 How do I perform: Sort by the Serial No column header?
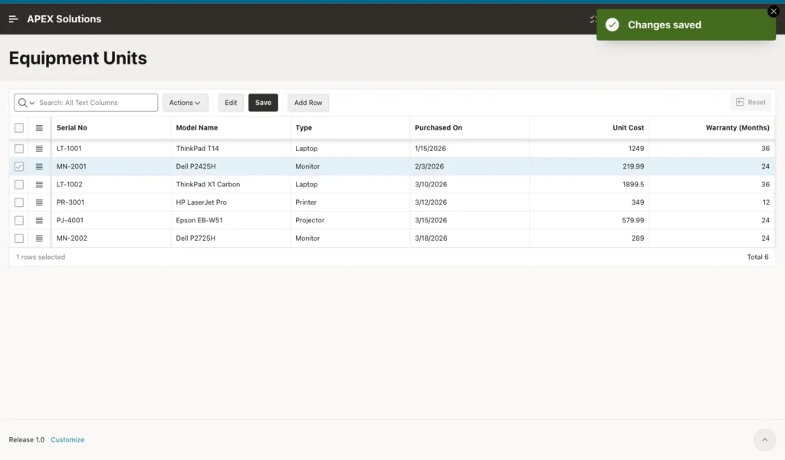point(71,128)
